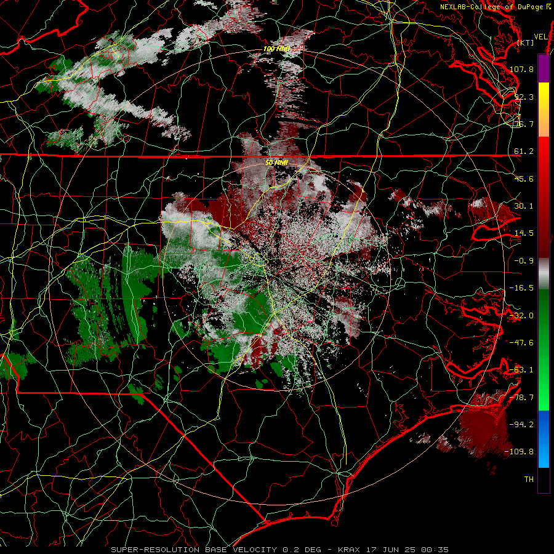The image size is (554, 554).
Task: Click the -63.1 velocity scale label
Action: pyautogui.click(x=521, y=370)
